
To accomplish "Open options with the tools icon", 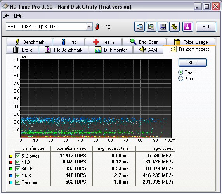I will tap(174, 27).
